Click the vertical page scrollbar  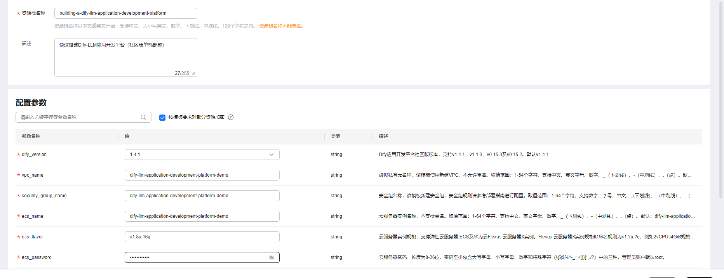[x=721, y=100]
